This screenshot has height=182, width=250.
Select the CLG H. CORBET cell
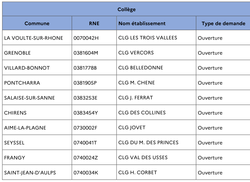pyautogui.click(x=138, y=172)
